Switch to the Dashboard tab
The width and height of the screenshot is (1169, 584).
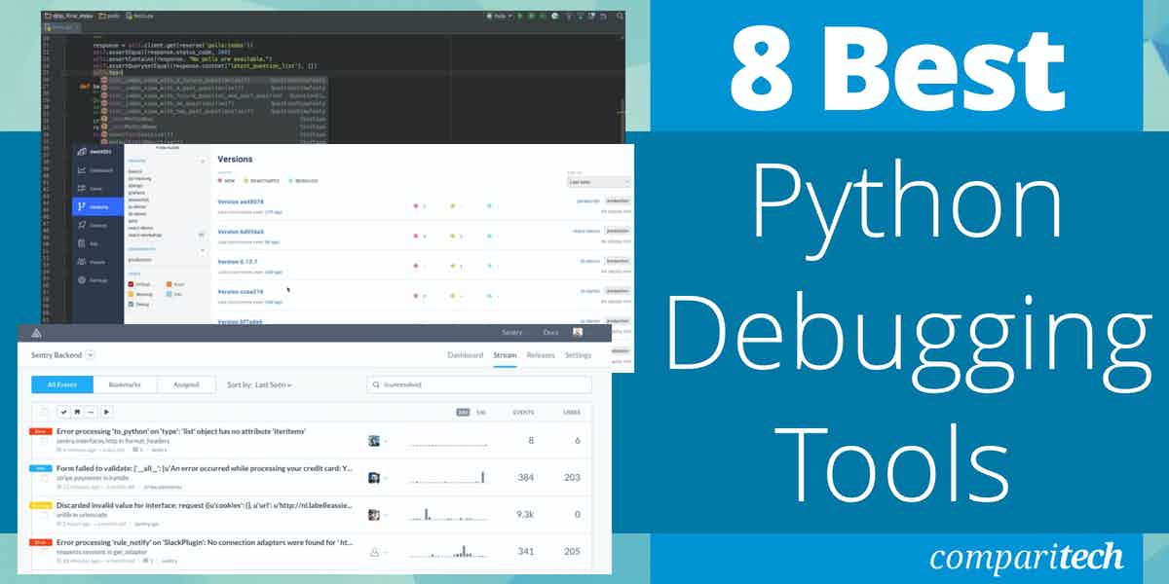(466, 355)
